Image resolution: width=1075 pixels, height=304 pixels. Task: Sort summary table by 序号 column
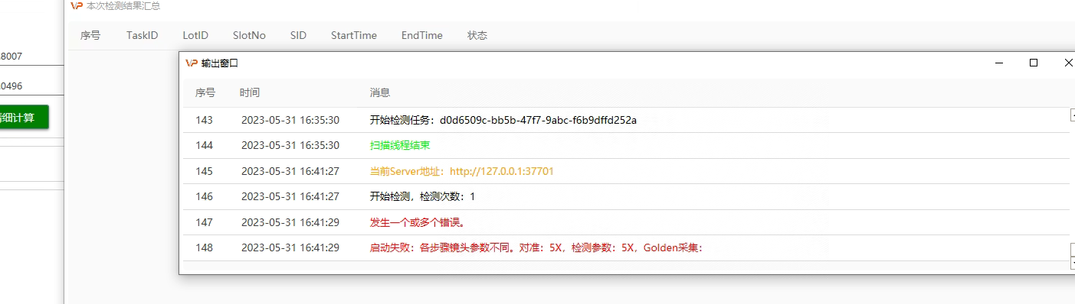point(90,35)
